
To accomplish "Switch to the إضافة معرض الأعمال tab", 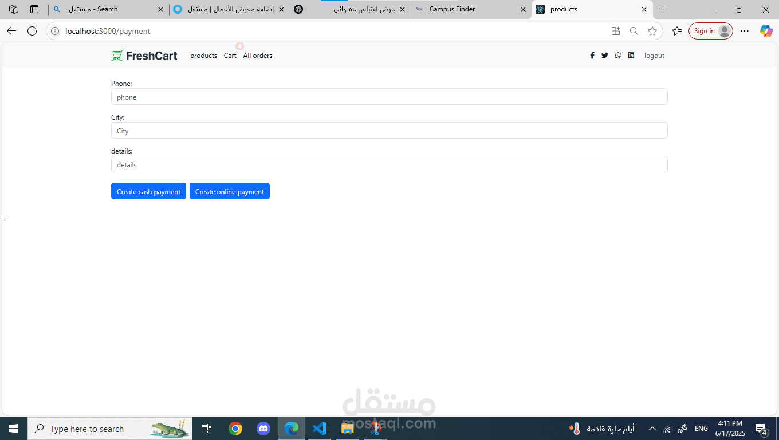I will click(230, 9).
